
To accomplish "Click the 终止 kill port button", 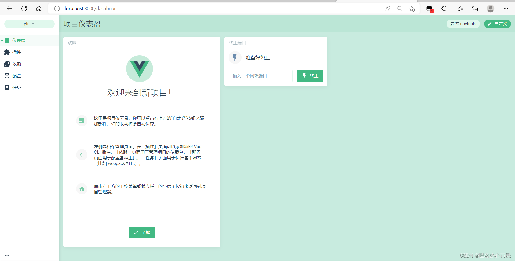I will click(310, 76).
